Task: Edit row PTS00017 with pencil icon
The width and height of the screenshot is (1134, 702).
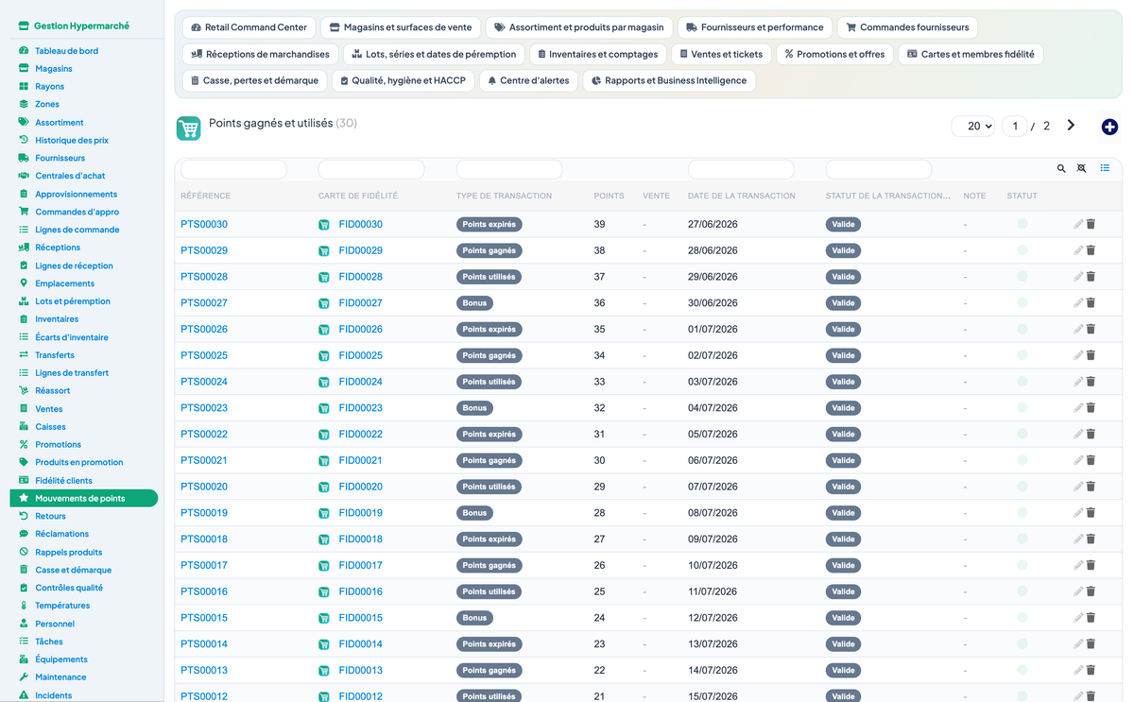Action: coord(1078,565)
